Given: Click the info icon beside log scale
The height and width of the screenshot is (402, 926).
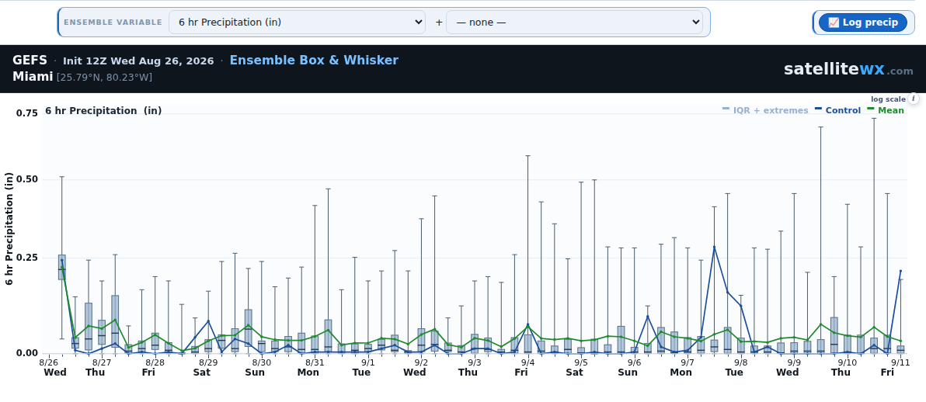Looking at the screenshot, I should point(914,99).
